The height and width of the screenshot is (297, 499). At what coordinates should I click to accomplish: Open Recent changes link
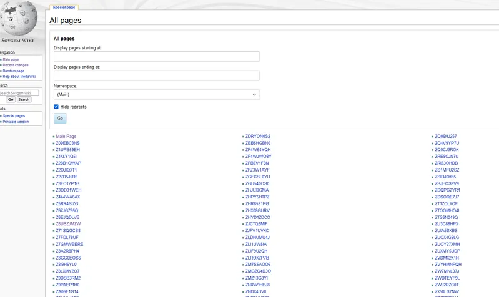pos(16,65)
